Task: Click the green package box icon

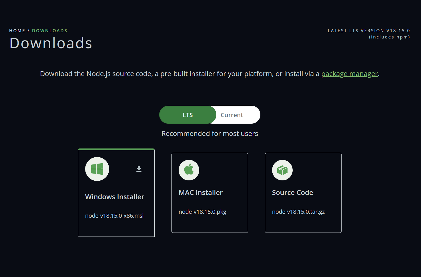Action: click(x=282, y=170)
